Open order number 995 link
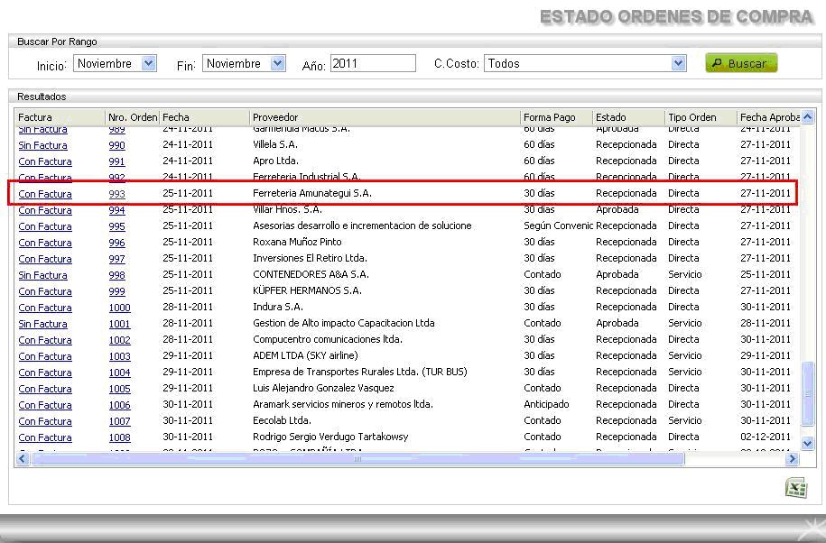826x543 pixels. tap(117, 226)
